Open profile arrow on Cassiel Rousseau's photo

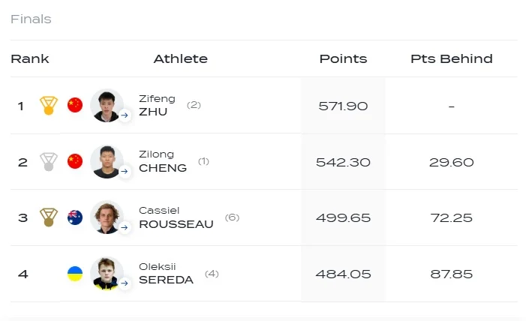[125, 227]
